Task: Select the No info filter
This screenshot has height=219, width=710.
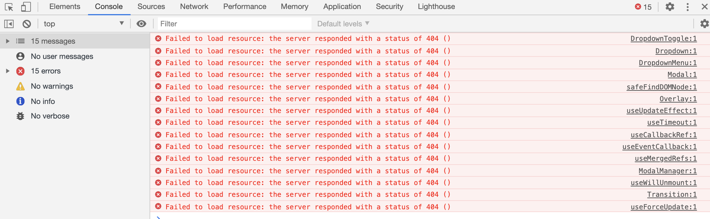Action: point(43,101)
